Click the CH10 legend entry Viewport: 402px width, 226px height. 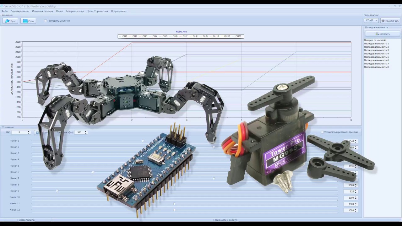click(x=214, y=36)
